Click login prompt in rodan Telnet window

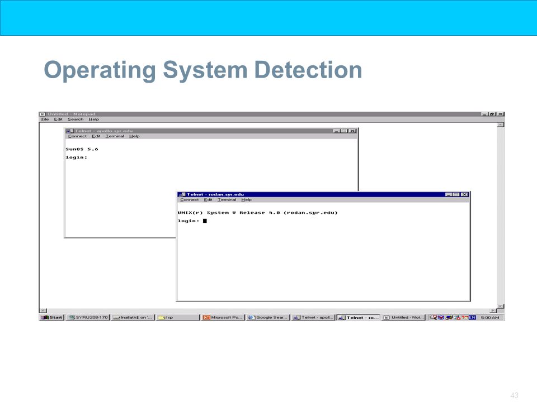(x=189, y=221)
